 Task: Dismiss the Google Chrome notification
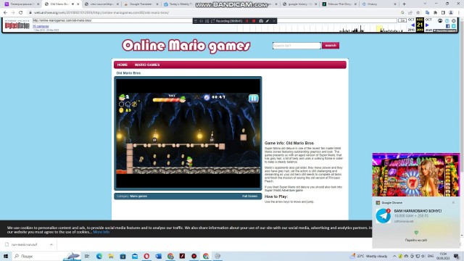pyautogui.click(x=453, y=203)
